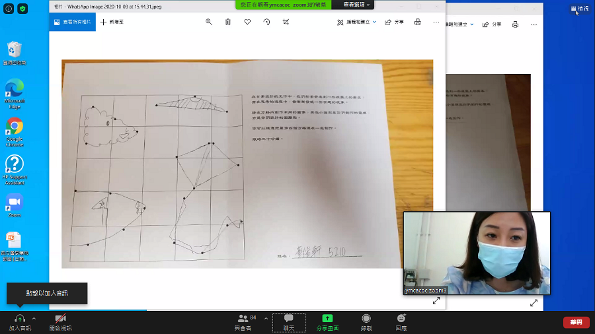Toggle Zoom recording with the record button
This screenshot has height=334, width=595.
366,322
